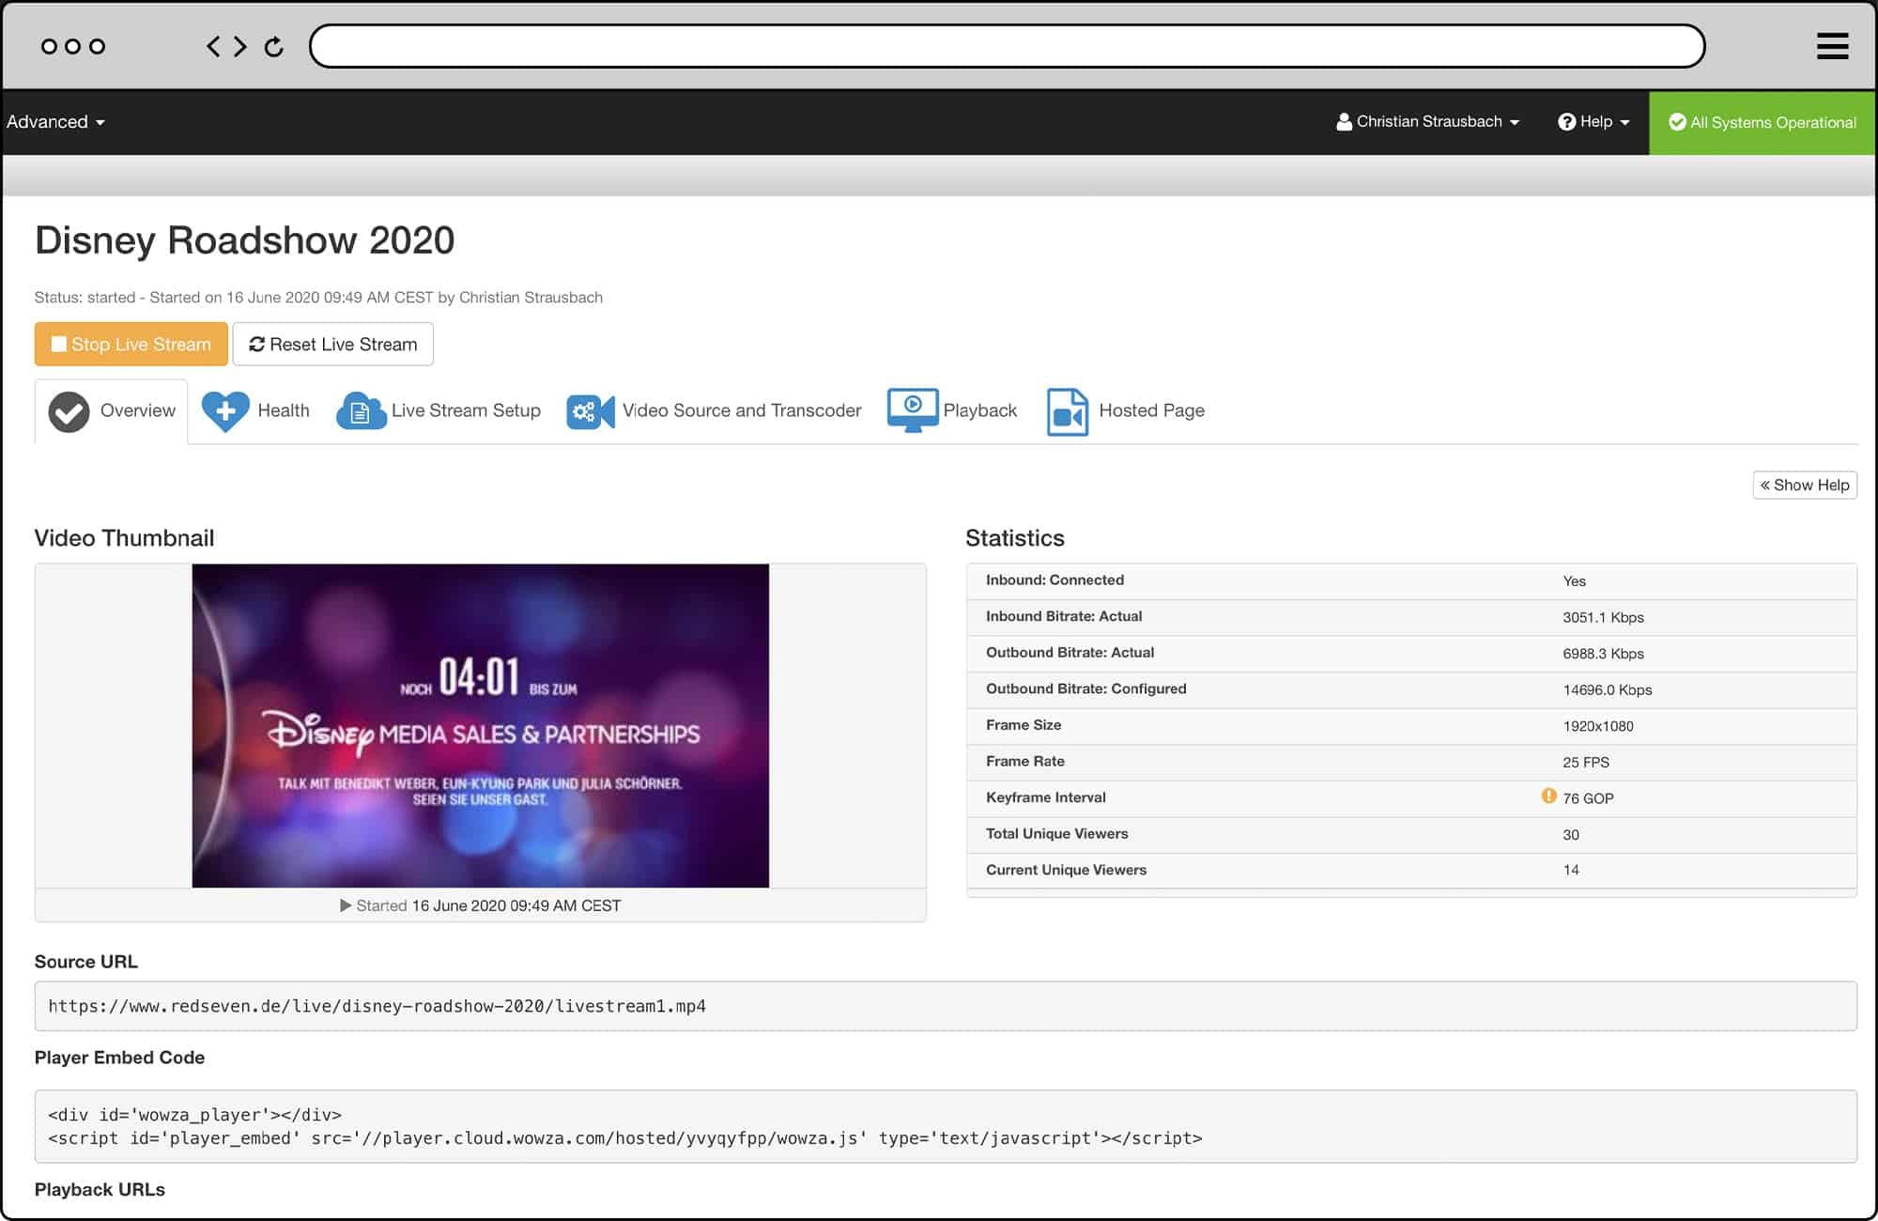
Task: Click the 1920x1080 frame size value
Action: coord(1598,726)
